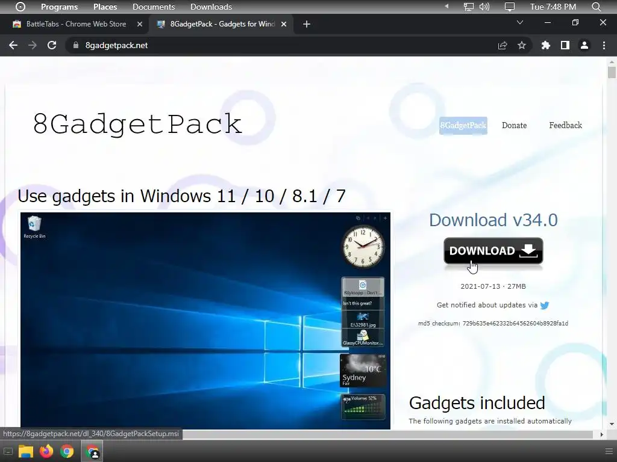617x462 pixels.
Task: Click the horizontal scrollbar right arrow
Action: pyautogui.click(x=601, y=434)
